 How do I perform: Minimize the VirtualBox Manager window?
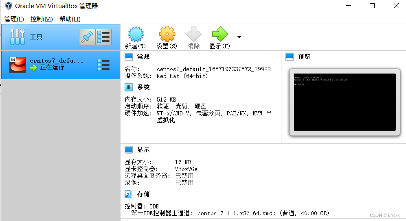349,6
